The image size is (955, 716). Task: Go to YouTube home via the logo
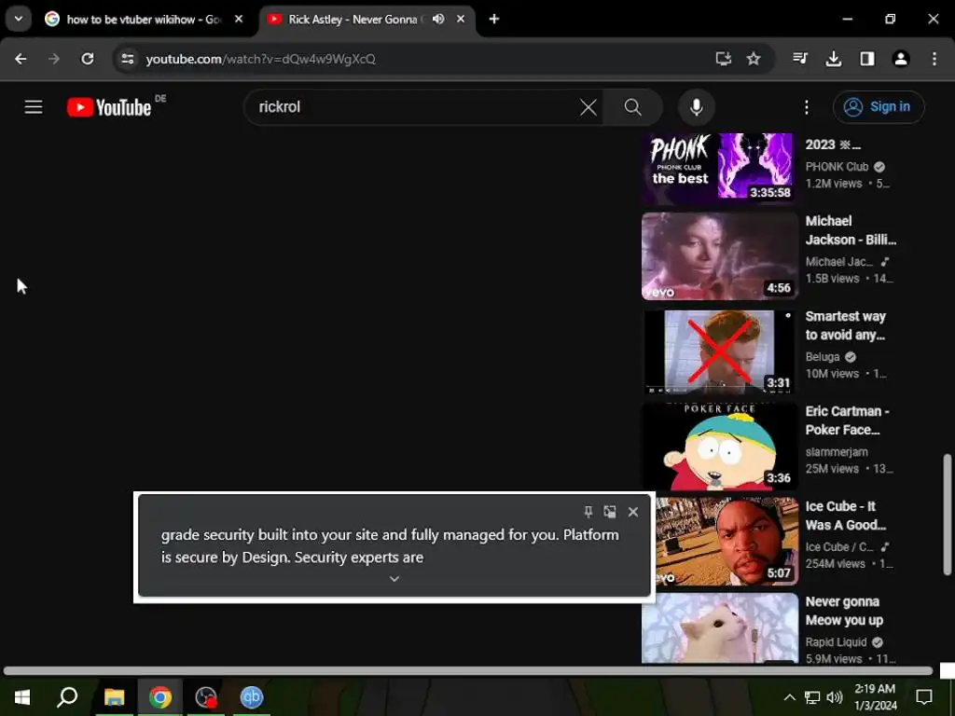110,107
